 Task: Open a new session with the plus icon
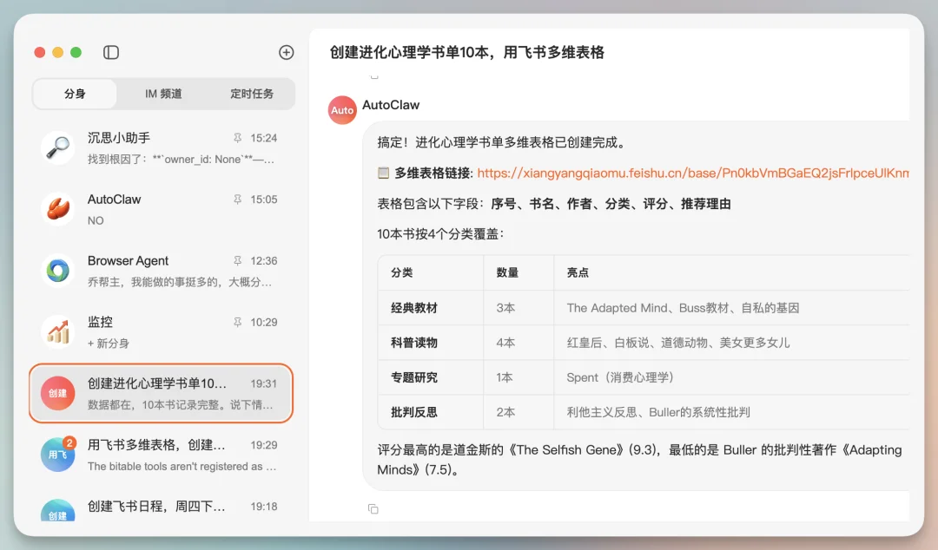coord(286,52)
